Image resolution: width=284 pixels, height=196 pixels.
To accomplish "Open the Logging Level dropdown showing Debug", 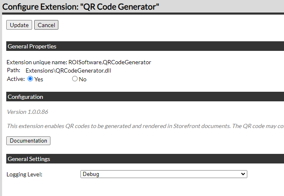I will [163, 174].
